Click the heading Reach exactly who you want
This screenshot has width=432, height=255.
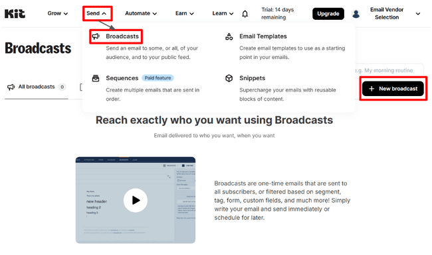click(214, 121)
